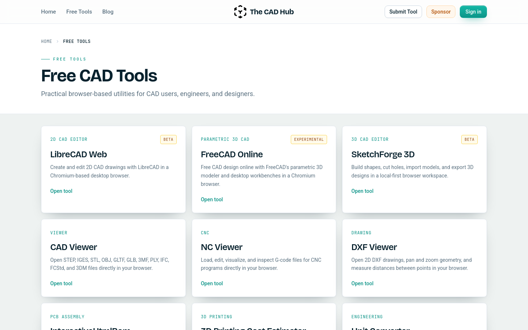Click the Submit Tool button

point(403,12)
